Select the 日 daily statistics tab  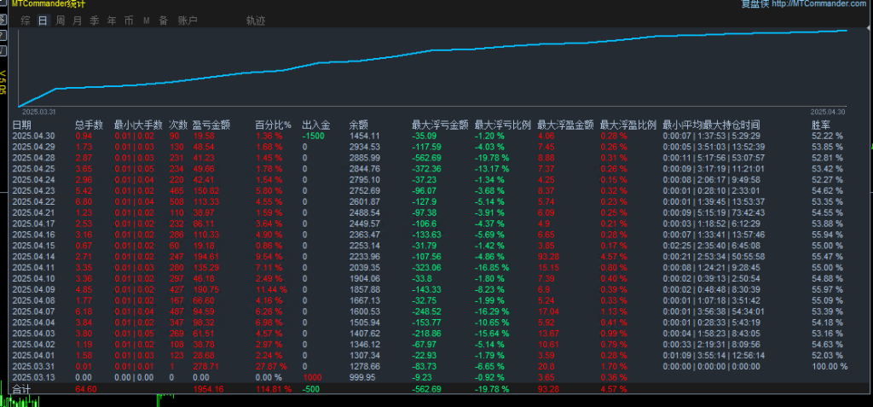pyautogui.click(x=43, y=20)
